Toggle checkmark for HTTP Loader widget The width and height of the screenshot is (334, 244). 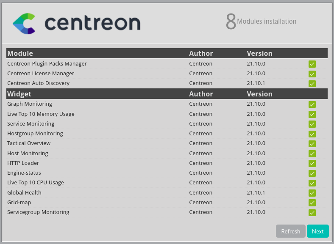[x=312, y=164]
